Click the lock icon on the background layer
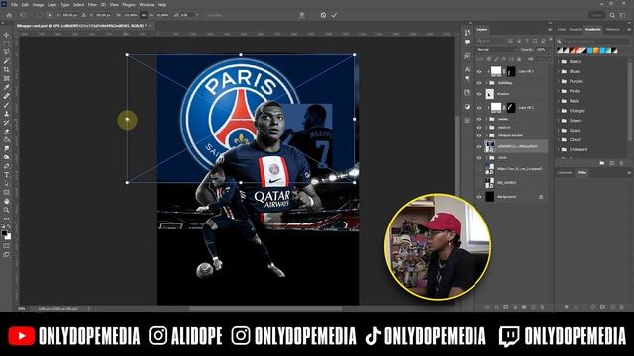Image resolution: width=634 pixels, height=356 pixels. click(541, 197)
